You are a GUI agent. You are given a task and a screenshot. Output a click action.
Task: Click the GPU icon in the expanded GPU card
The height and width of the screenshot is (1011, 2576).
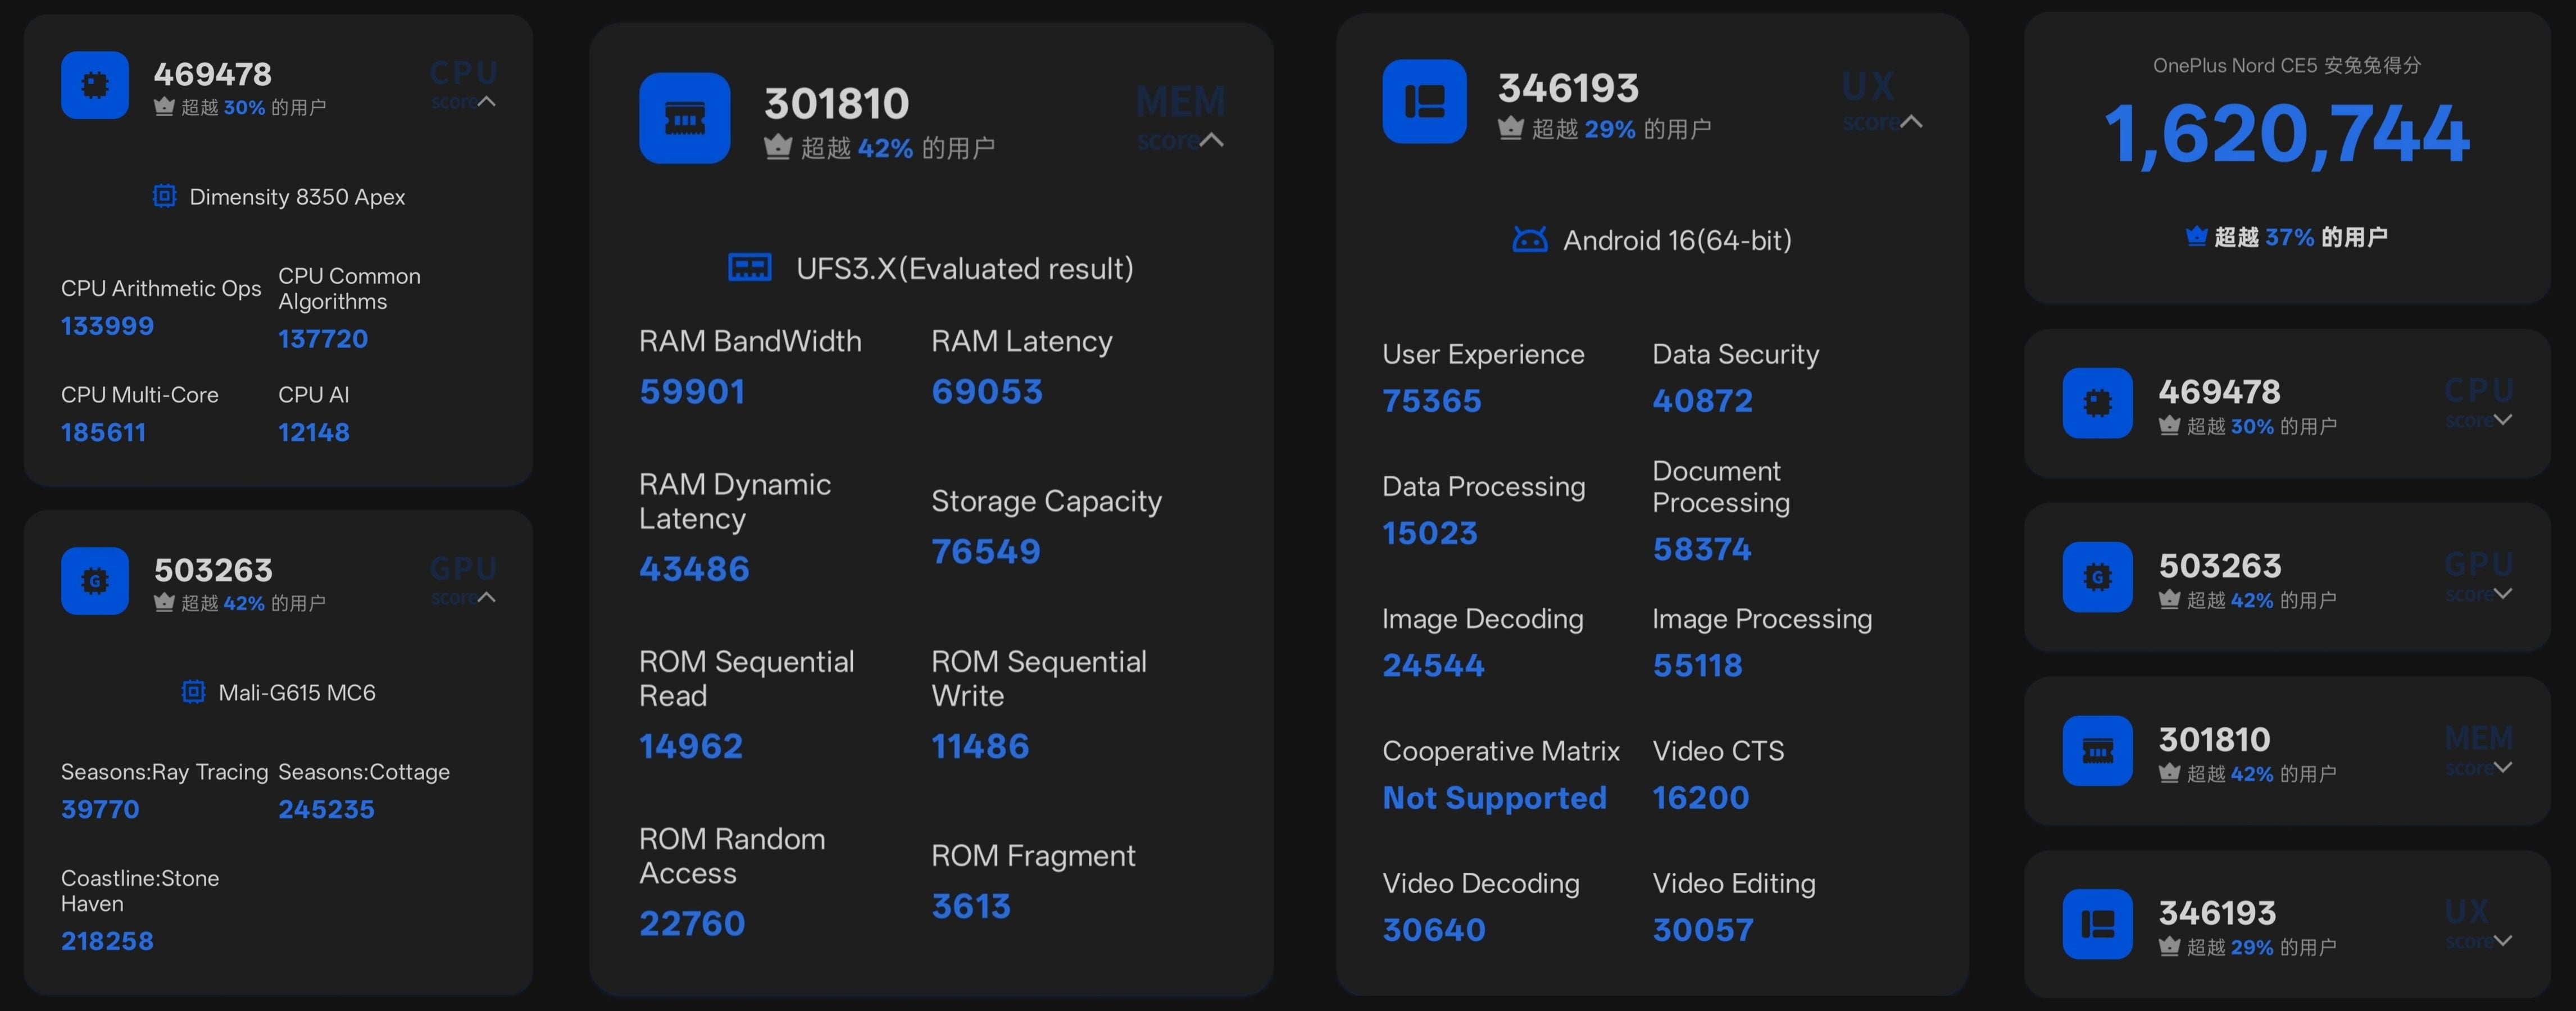[95, 581]
